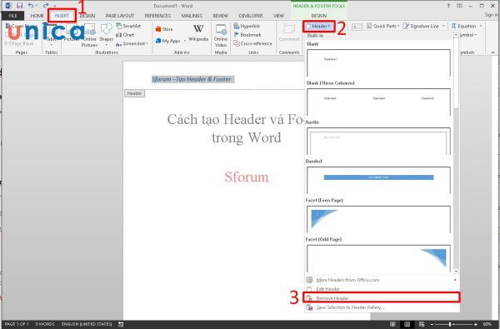500x329 pixels.
Task: Click Sign in at top right
Action: tap(492, 15)
